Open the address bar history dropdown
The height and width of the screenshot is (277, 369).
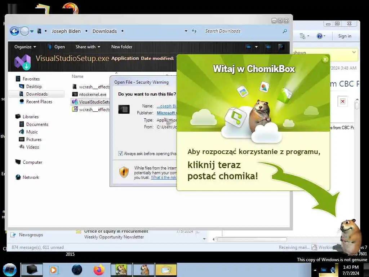pyautogui.click(x=186, y=31)
